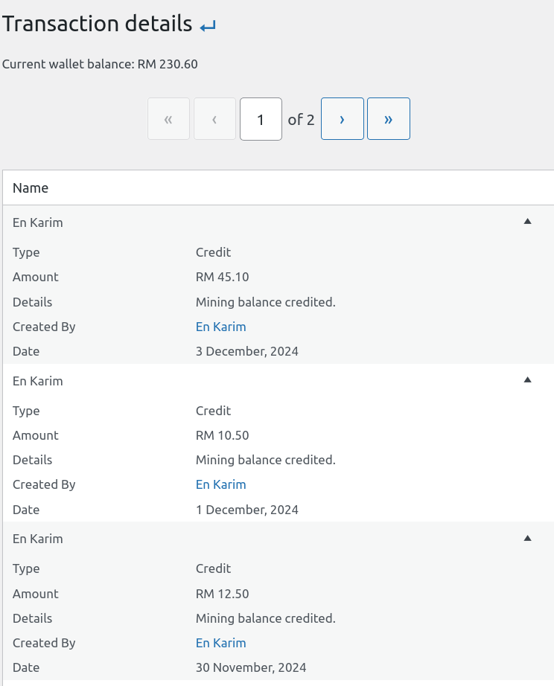The image size is (554, 686).
Task: Go to the previous transactions page
Action: (214, 119)
